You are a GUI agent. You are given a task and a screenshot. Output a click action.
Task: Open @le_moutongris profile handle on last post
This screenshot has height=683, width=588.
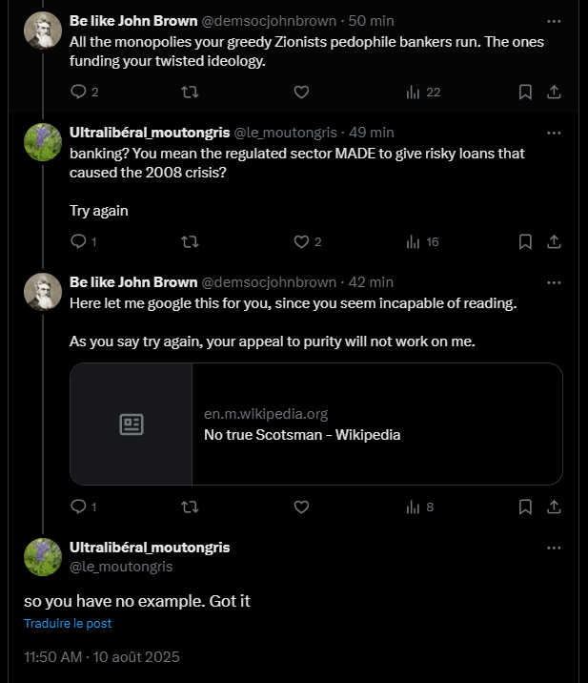click(x=121, y=567)
